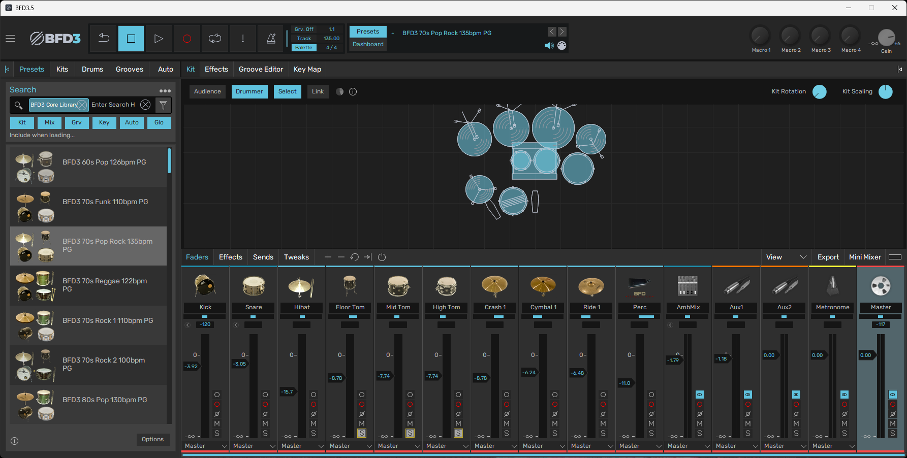Screen dimensions: 907x458
Task: Click the Kit Rotation knob
Action: coord(819,92)
